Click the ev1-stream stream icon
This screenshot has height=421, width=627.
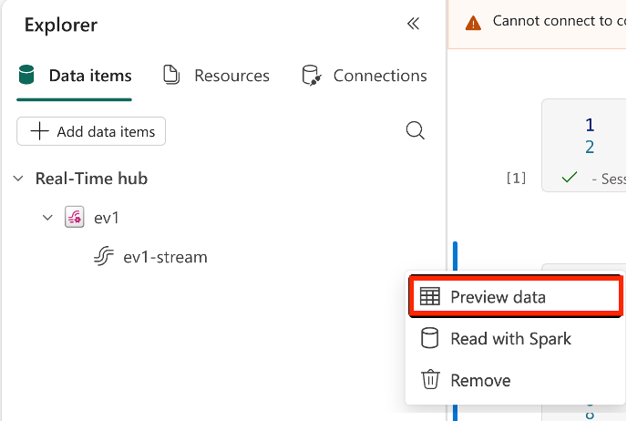(104, 257)
